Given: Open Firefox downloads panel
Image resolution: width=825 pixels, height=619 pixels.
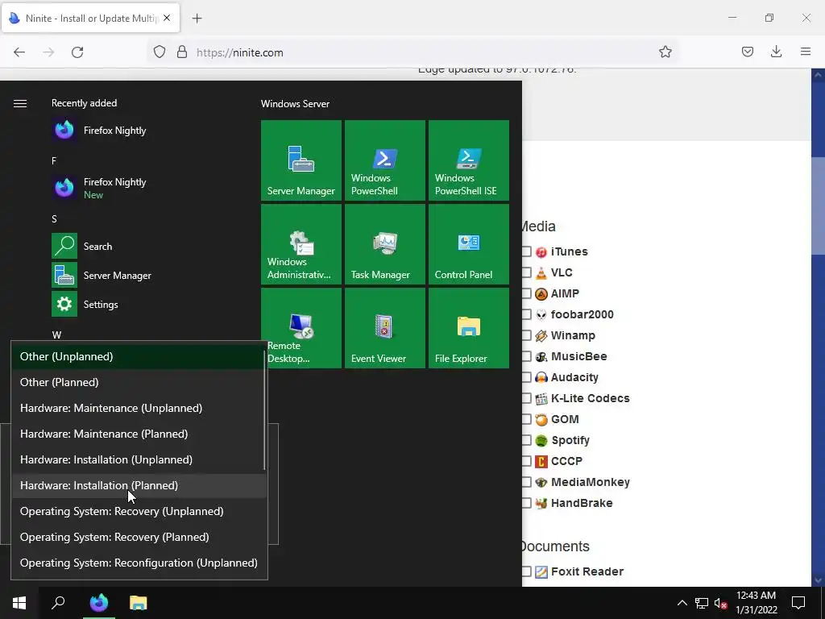Looking at the screenshot, I should 776,52.
